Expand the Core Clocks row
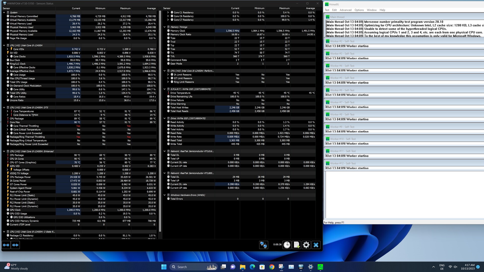This screenshot has height=272, width=484. [x=8, y=56]
